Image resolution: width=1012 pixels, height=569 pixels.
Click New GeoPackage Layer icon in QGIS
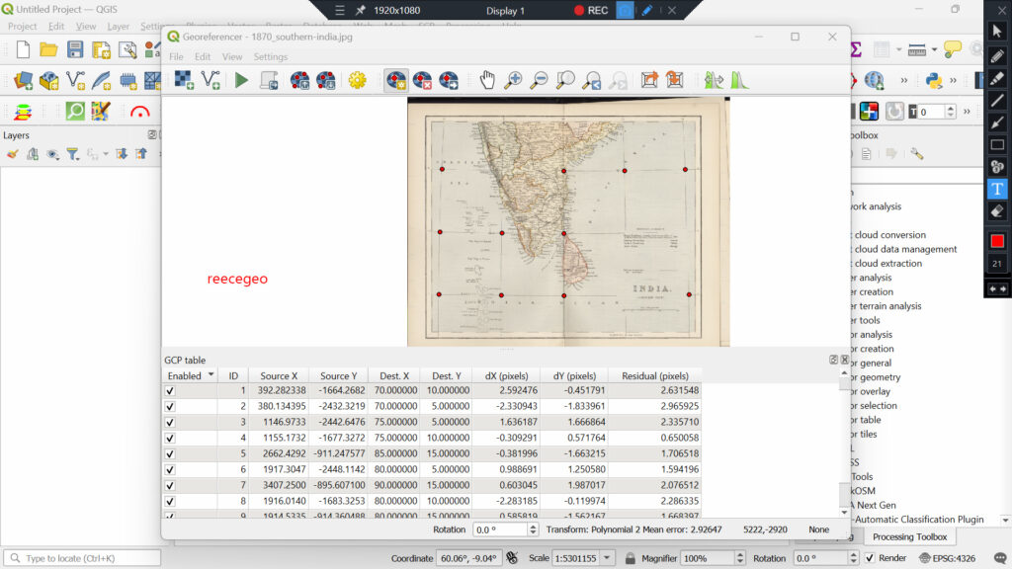coord(49,80)
